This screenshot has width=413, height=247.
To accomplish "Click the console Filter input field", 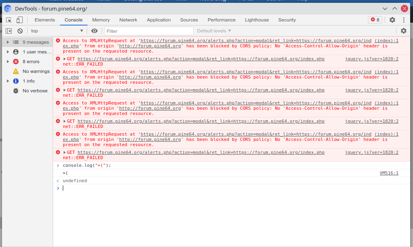I will point(149,31).
